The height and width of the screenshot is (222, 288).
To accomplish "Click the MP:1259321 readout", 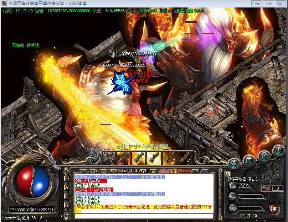I will [x=43, y=210].
